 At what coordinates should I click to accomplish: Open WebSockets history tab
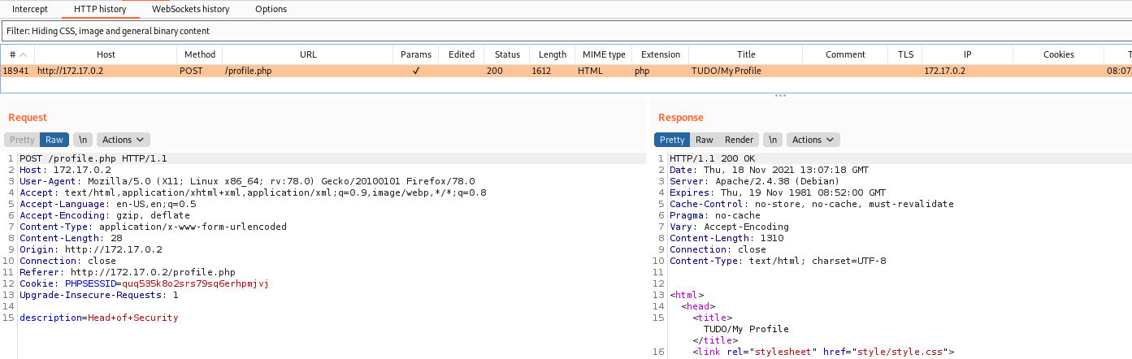(190, 9)
